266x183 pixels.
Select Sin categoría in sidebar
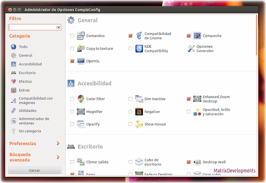30,131
